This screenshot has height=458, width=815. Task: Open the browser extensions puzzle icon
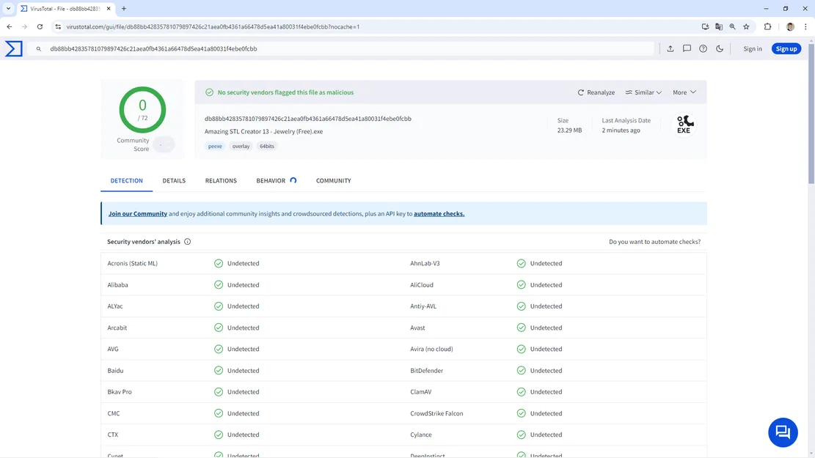coord(768,26)
